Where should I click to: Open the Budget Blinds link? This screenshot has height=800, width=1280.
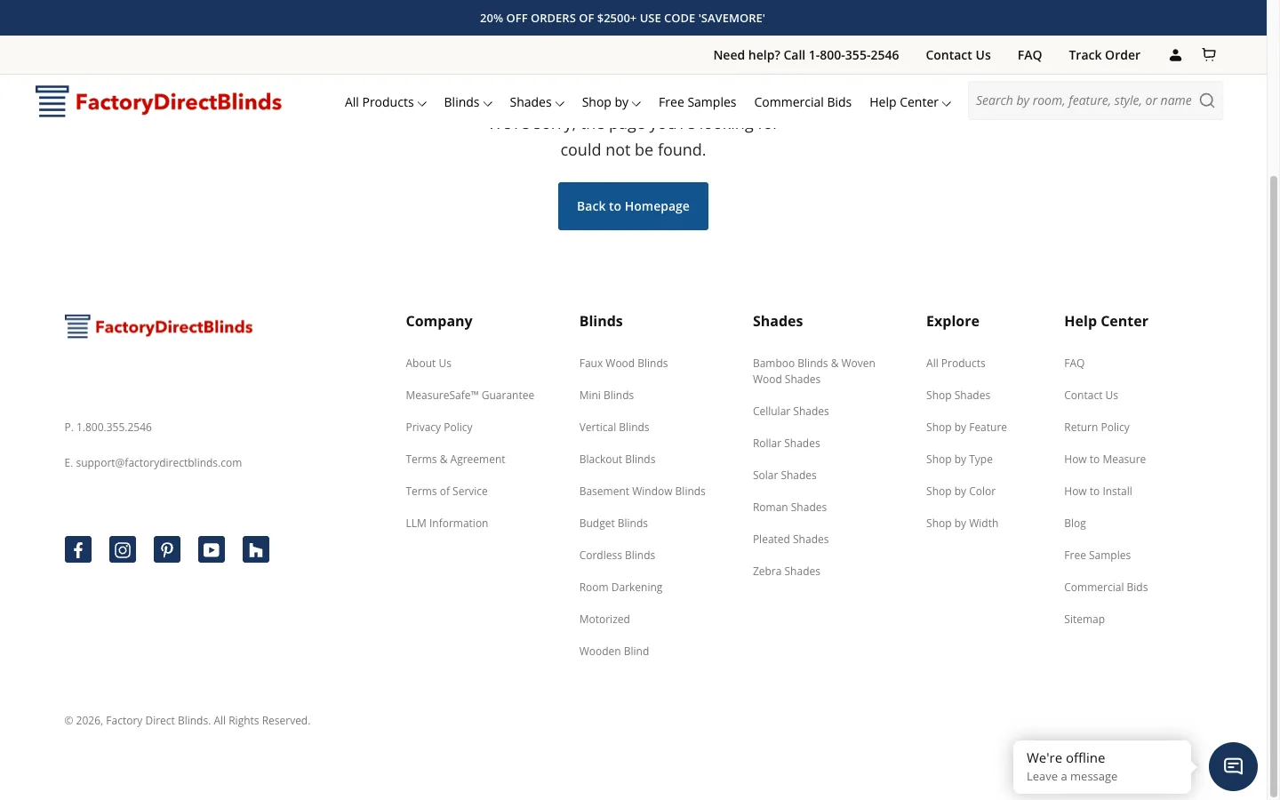click(x=613, y=524)
